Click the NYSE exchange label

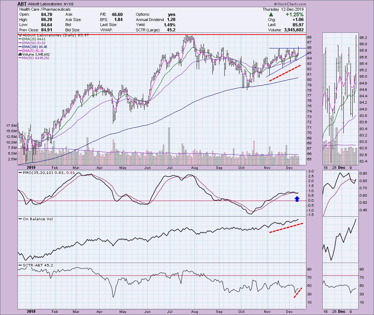click(69, 4)
